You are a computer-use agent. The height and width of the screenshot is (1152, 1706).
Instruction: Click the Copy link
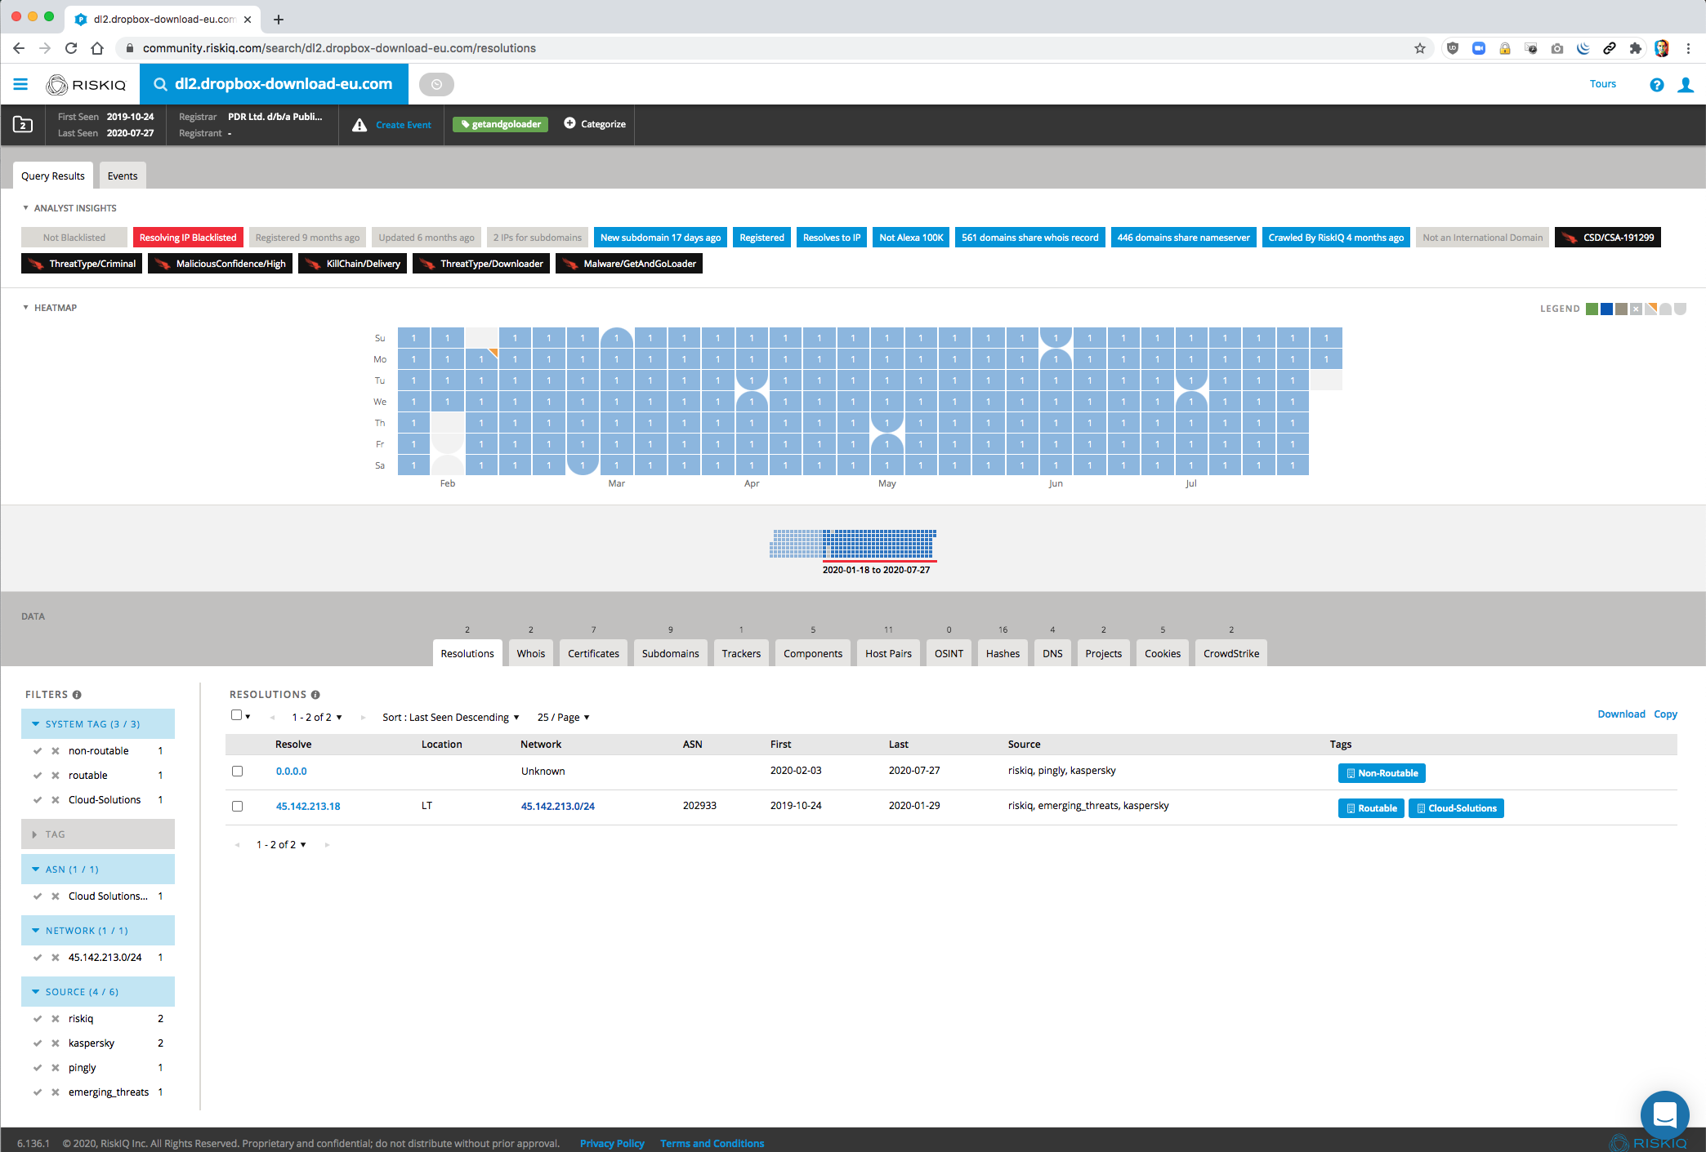pyautogui.click(x=1665, y=714)
